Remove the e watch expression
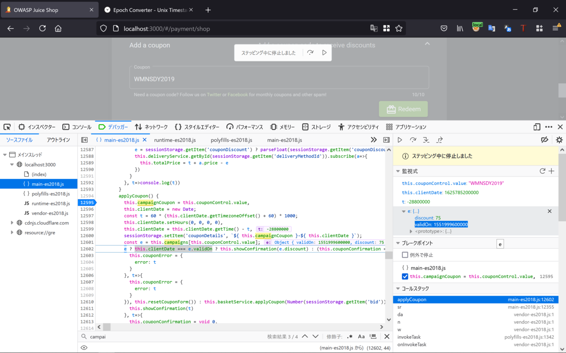Screen dimensions: 566x353 [x=549, y=211]
